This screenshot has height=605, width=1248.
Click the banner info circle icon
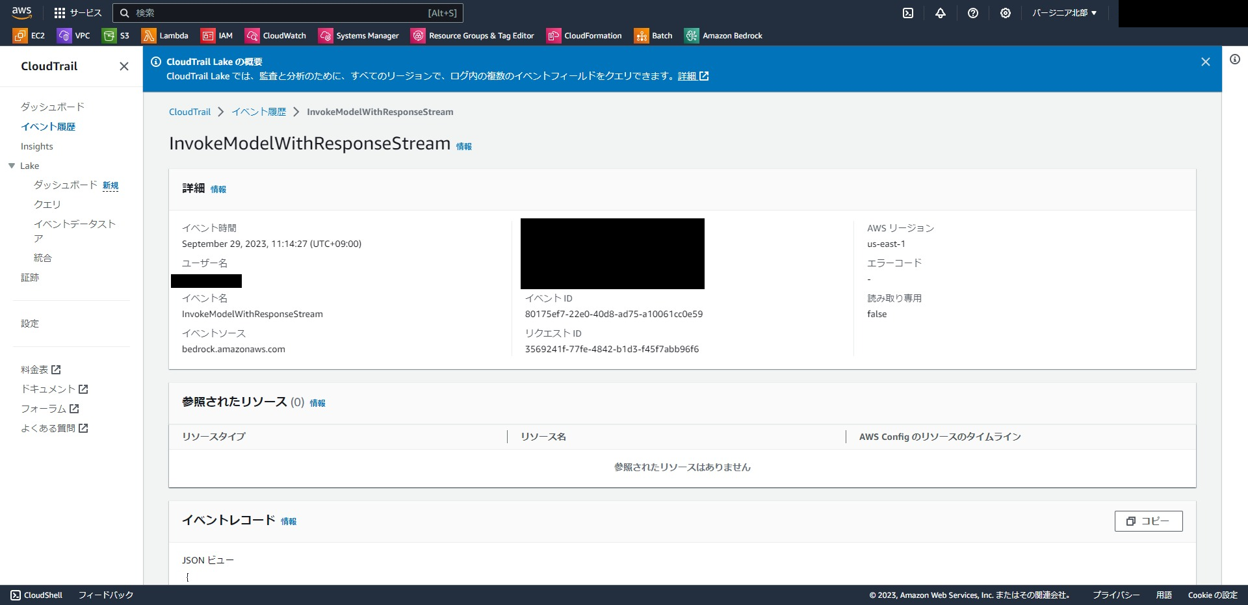click(x=156, y=62)
